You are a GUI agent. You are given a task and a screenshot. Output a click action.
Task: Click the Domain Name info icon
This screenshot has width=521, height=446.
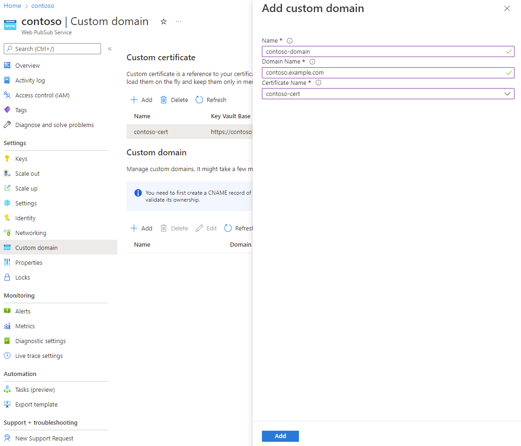point(312,62)
